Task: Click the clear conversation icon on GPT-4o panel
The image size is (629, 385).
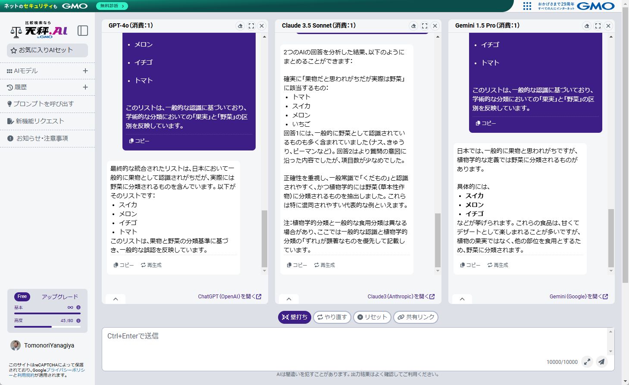Action: tap(241, 25)
